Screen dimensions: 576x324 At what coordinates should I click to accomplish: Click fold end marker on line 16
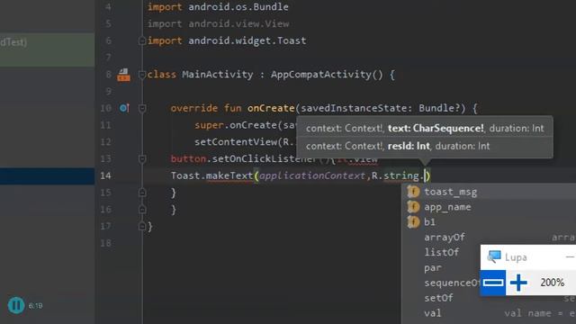(x=142, y=210)
